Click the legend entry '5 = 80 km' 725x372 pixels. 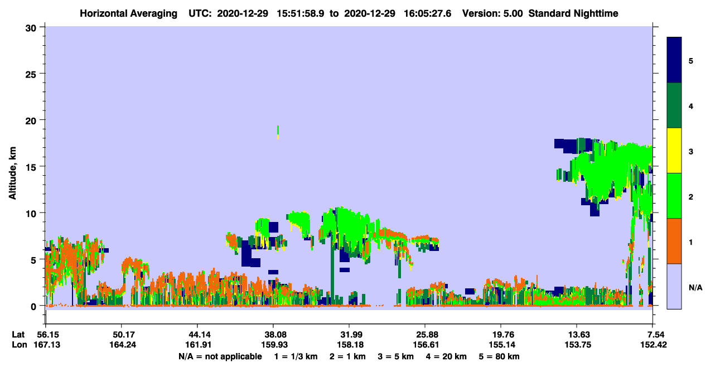[500, 356]
